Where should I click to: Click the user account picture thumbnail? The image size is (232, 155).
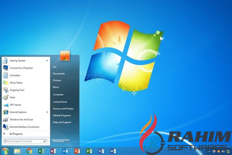(64, 55)
